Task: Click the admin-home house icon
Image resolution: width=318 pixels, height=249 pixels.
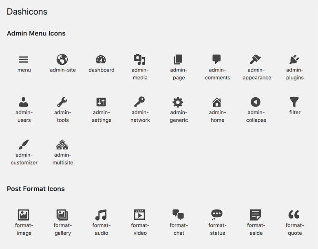Action: point(217,102)
